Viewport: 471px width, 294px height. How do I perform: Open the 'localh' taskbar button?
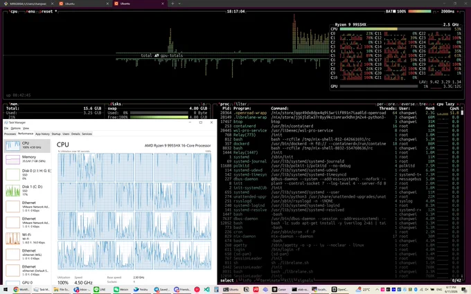point(319,289)
